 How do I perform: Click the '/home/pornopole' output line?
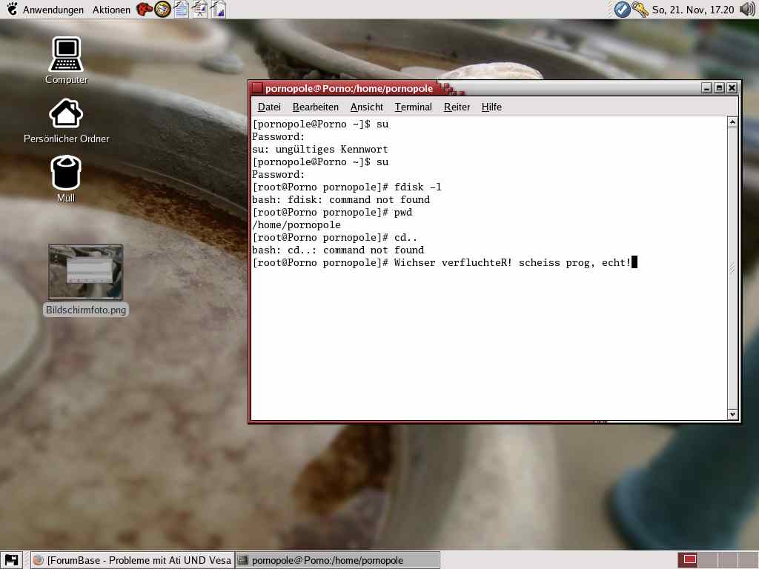[x=296, y=225]
